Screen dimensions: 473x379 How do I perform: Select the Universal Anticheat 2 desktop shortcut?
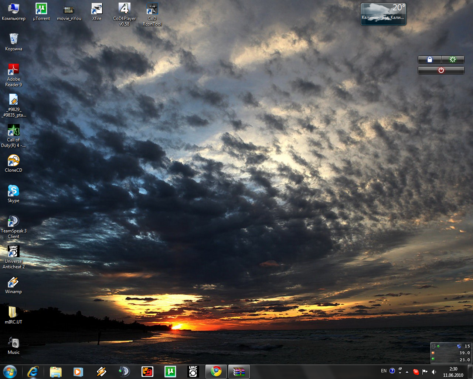tap(14, 257)
